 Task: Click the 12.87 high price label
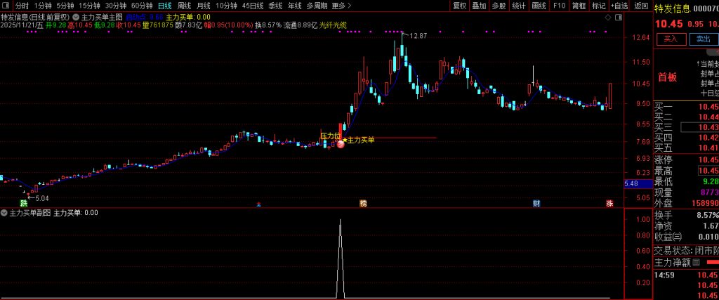tap(418, 36)
